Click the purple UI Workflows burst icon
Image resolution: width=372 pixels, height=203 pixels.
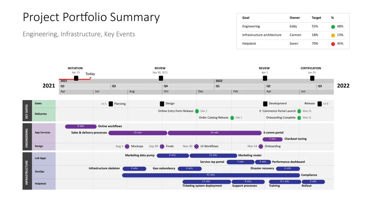(x=197, y=146)
